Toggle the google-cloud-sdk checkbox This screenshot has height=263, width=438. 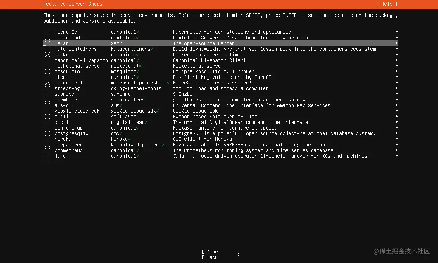pos(48,111)
